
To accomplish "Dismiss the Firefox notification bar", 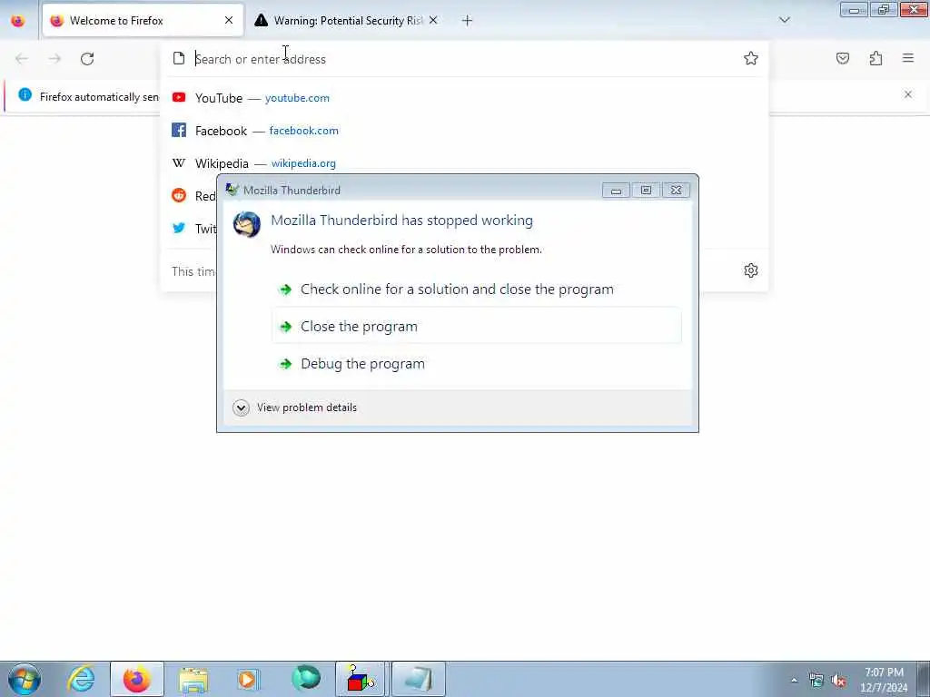I will point(908,94).
